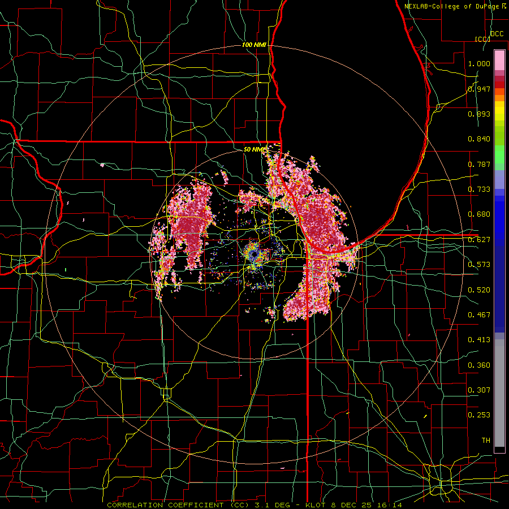Select the 0.787 scale value
The width and height of the screenshot is (509, 509).
[x=479, y=164]
